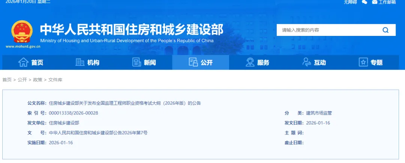
Task: Click the building icon beside 机构
Action: click(80, 62)
